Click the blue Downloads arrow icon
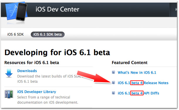 (x=9, y=73)
